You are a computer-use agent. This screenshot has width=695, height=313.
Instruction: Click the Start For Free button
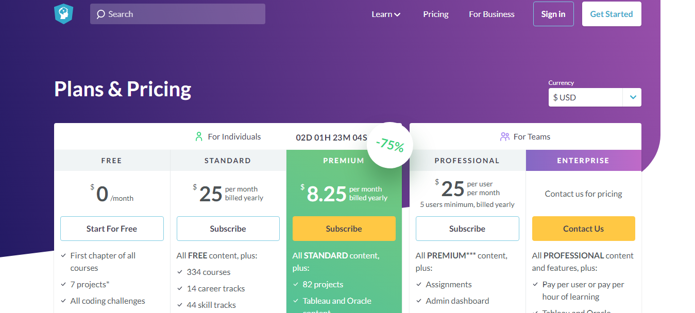(x=112, y=229)
